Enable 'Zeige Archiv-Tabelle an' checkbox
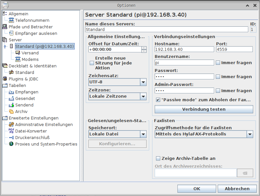 pyautogui.click(x=158, y=159)
